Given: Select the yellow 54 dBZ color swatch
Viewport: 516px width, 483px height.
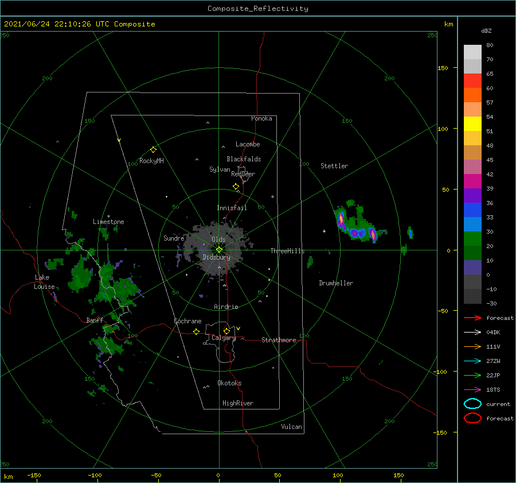Looking at the screenshot, I should (472, 123).
